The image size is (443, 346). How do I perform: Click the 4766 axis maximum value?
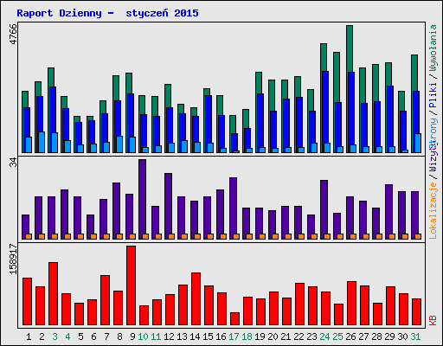click(14, 34)
